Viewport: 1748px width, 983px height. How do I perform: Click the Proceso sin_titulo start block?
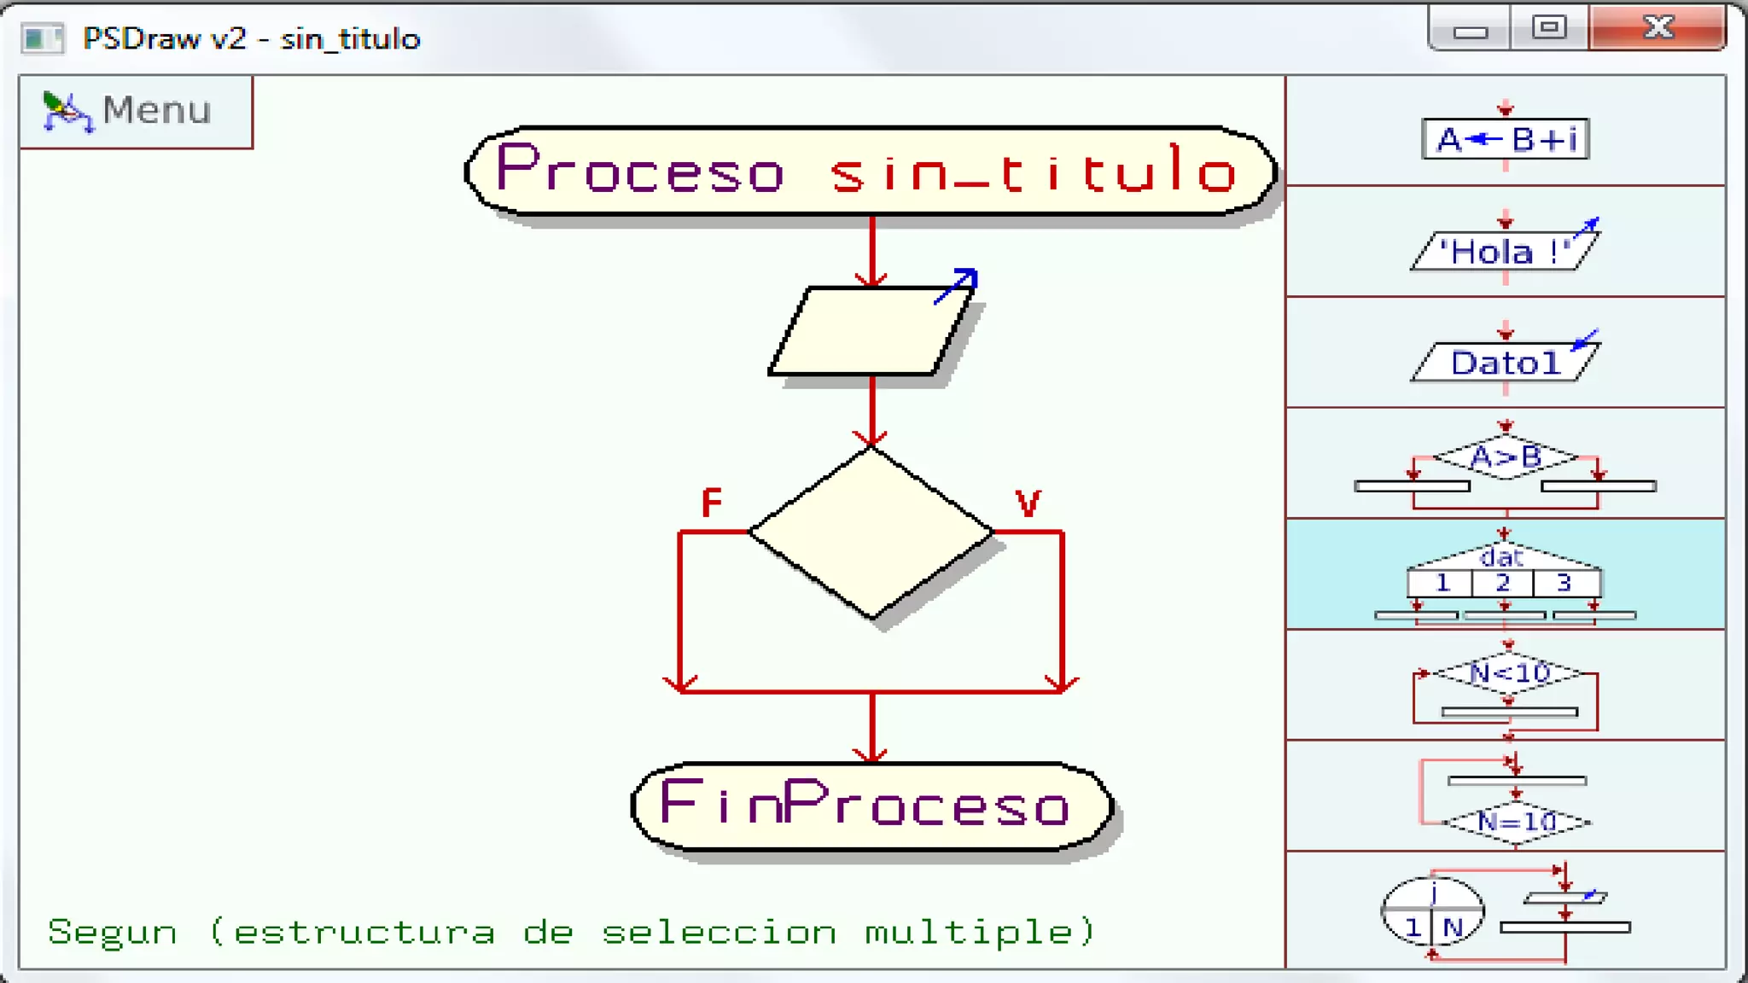[x=871, y=171]
